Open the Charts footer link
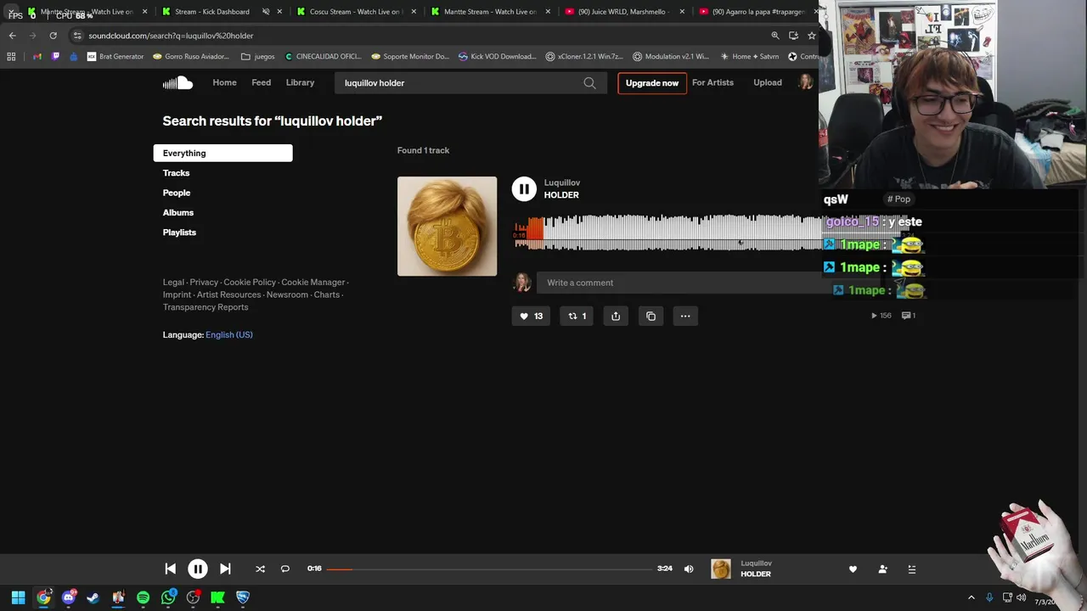Screen dimensions: 1087x611 (327, 294)
